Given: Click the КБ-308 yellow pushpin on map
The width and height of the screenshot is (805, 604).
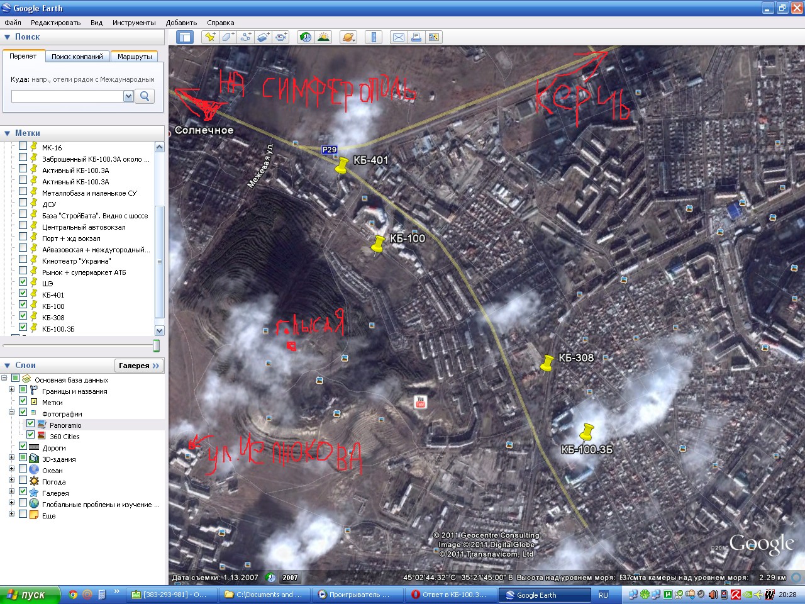Looking at the screenshot, I should (x=547, y=363).
